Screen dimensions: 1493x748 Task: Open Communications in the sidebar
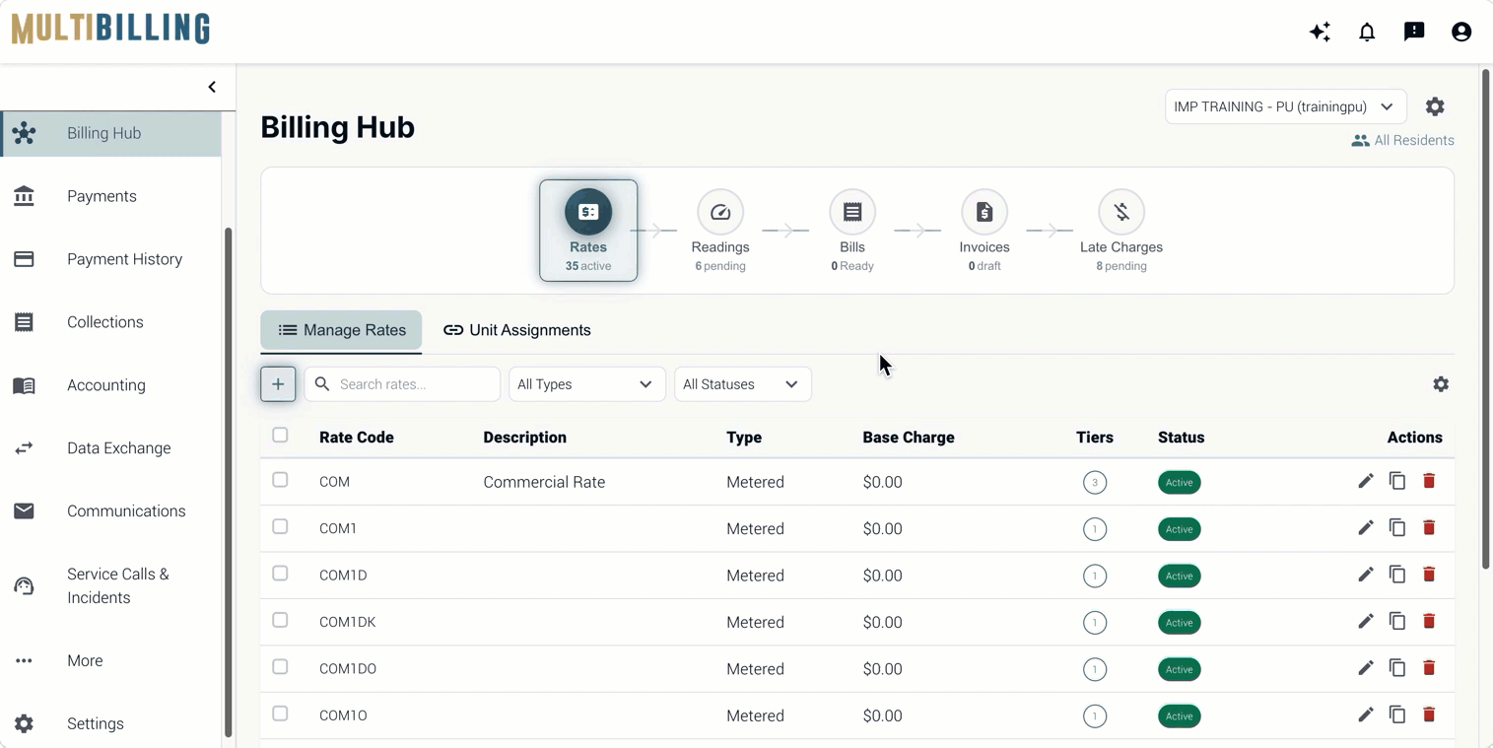coord(111,511)
